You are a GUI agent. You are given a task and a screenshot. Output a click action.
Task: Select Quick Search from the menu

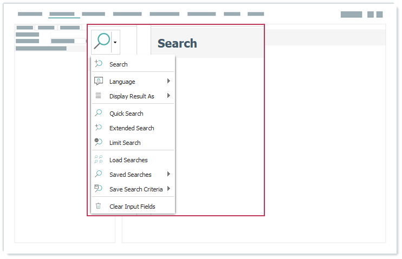(x=126, y=114)
